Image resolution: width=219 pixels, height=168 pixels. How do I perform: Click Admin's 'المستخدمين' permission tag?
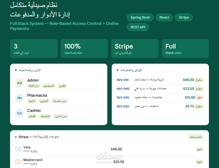point(48,86)
